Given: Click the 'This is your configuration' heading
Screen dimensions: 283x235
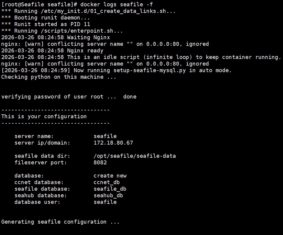Looking at the screenshot, I should tap(44, 116).
